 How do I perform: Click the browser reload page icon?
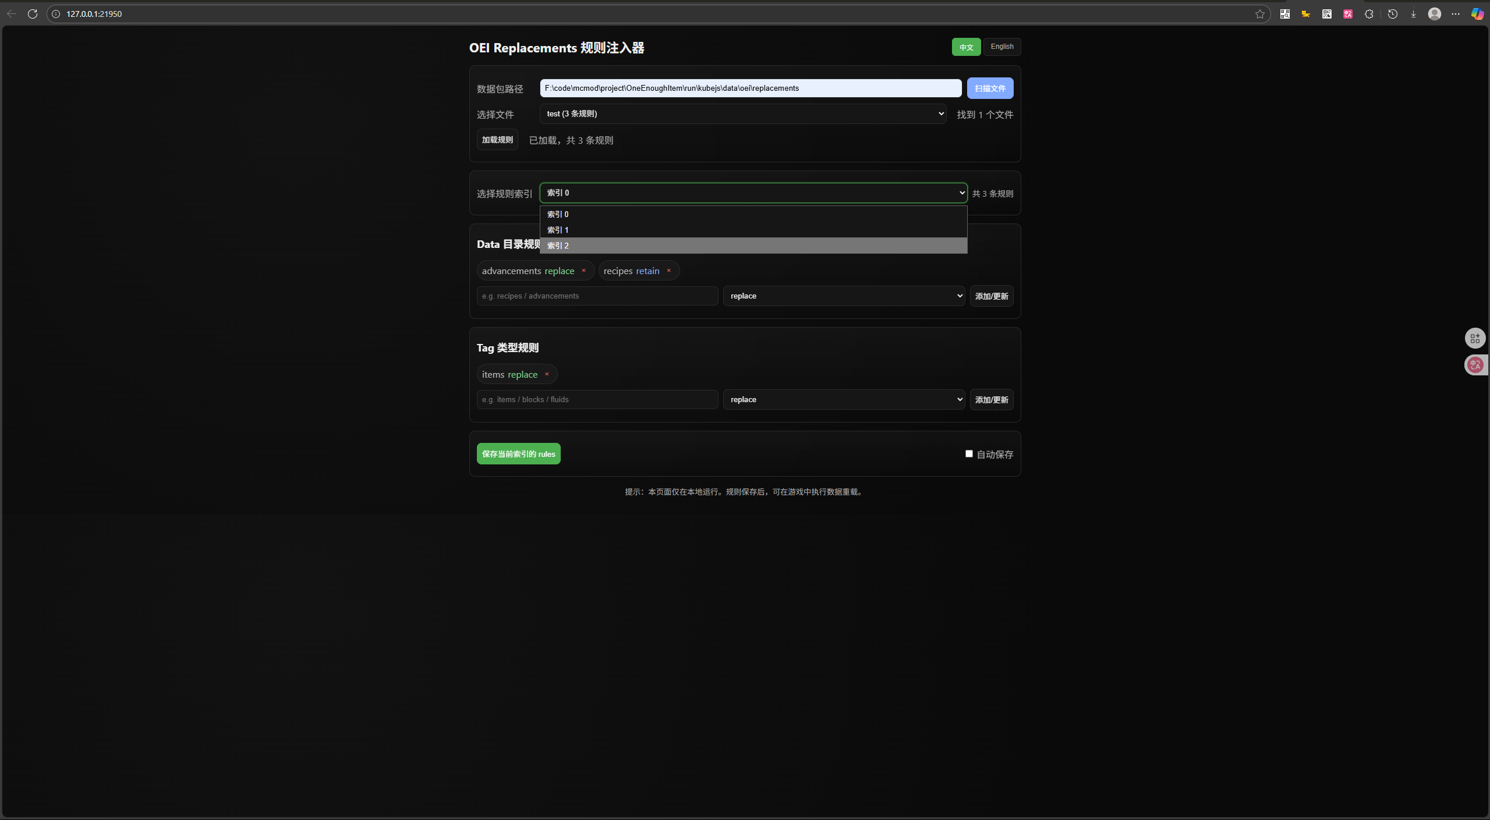[33, 14]
